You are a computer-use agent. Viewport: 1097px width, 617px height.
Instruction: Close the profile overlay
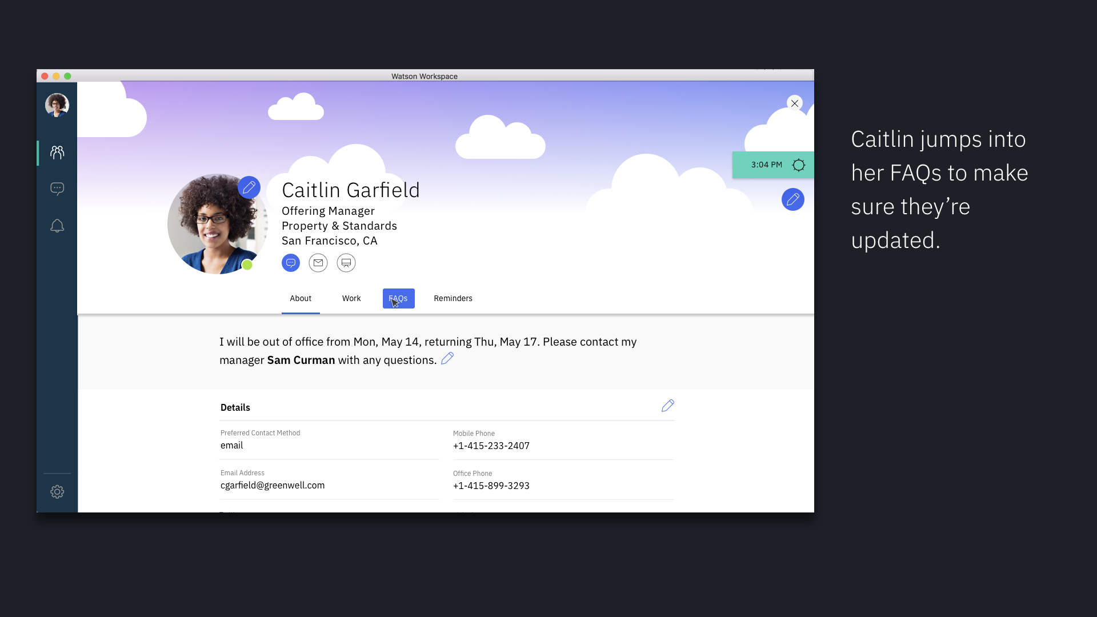point(795,103)
